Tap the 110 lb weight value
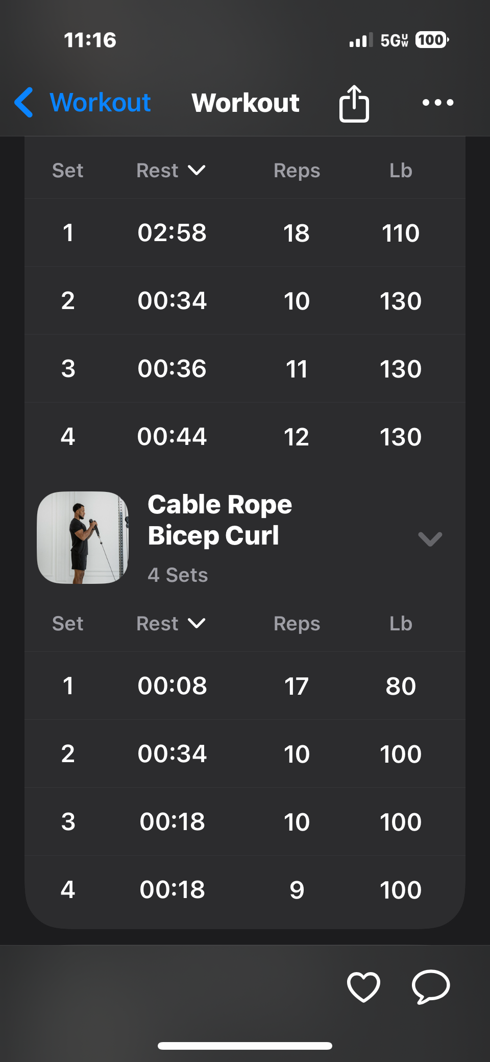Screen dimensions: 490x1062 pos(401,233)
